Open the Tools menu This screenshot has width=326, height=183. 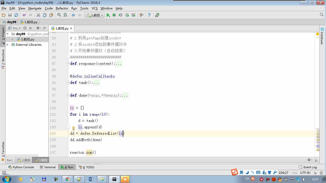coord(84,8)
